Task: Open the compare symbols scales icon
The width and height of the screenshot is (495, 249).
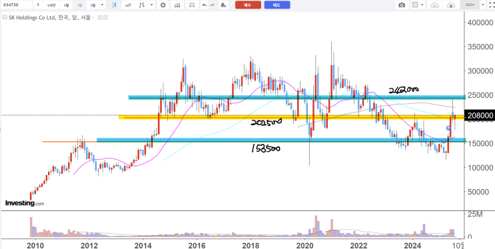Action: [192, 5]
